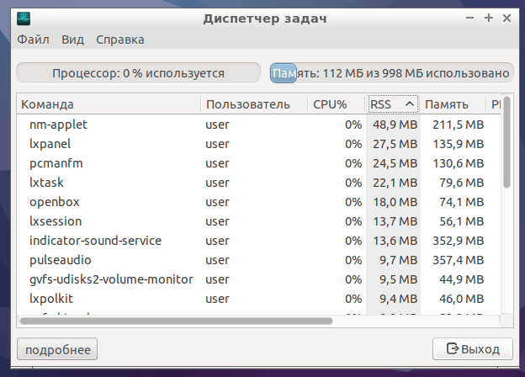Open the Файл menu

(32, 40)
